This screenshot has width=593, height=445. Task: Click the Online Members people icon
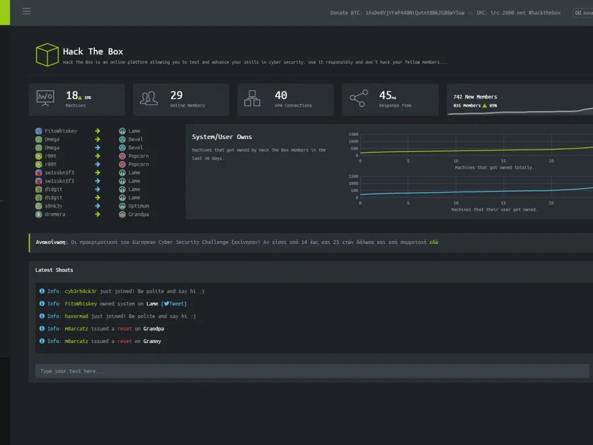tap(149, 98)
